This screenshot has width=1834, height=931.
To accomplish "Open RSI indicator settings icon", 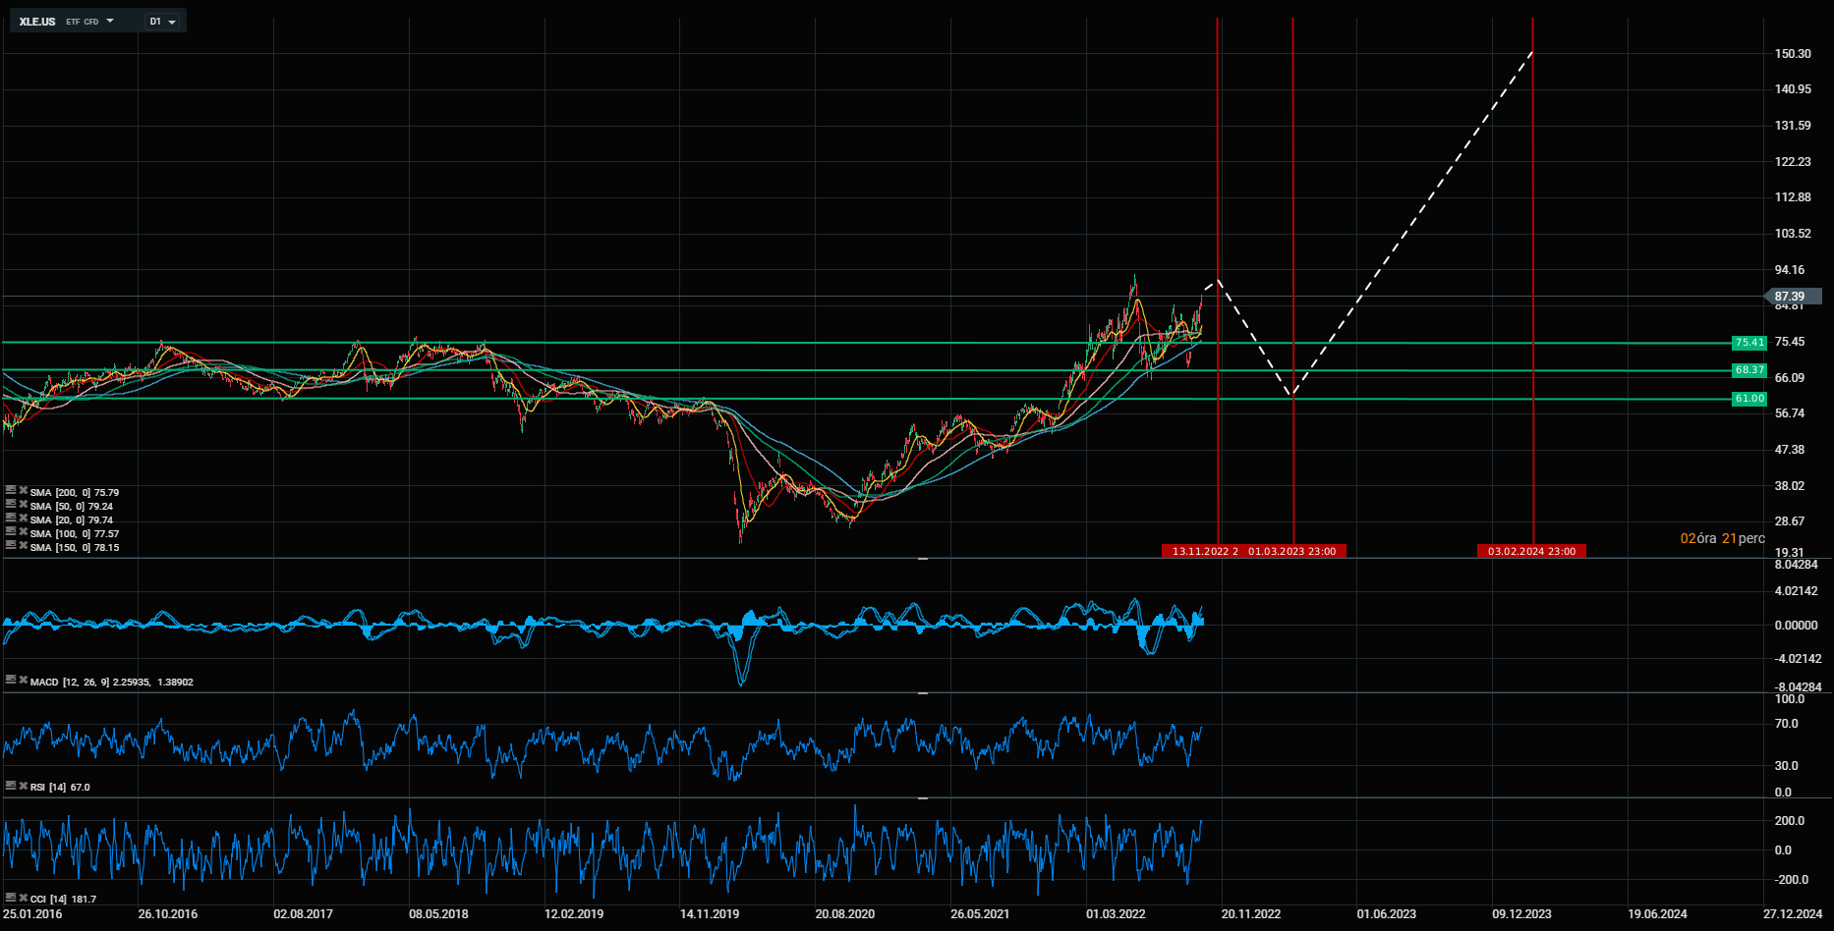I will tap(11, 786).
